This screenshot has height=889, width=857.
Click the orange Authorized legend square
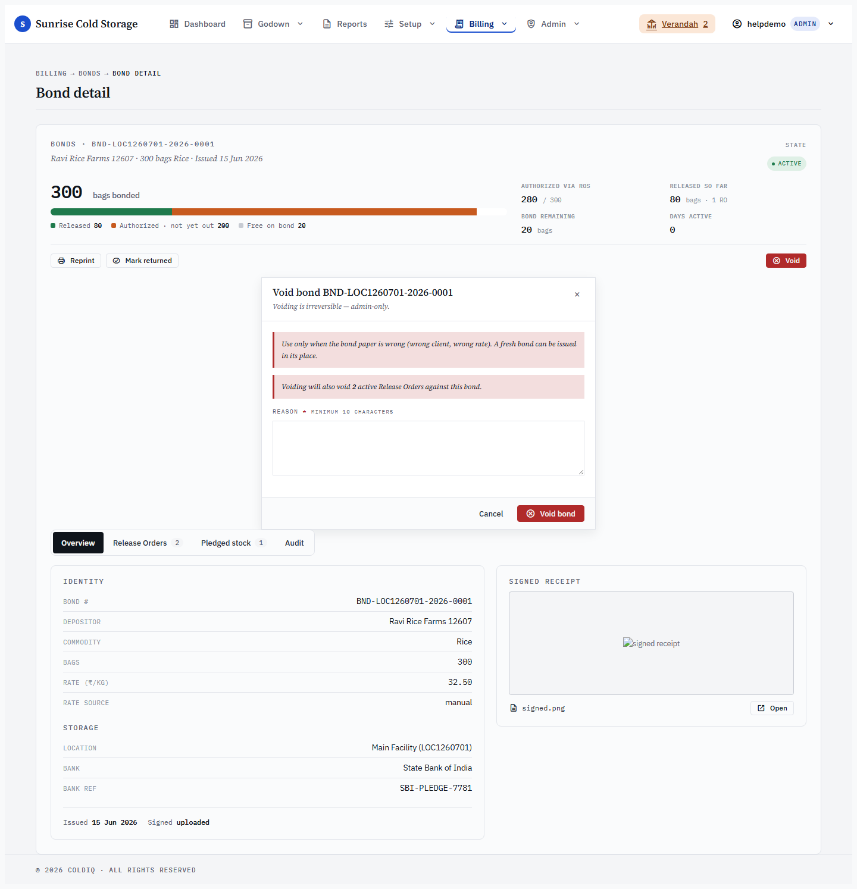click(114, 226)
